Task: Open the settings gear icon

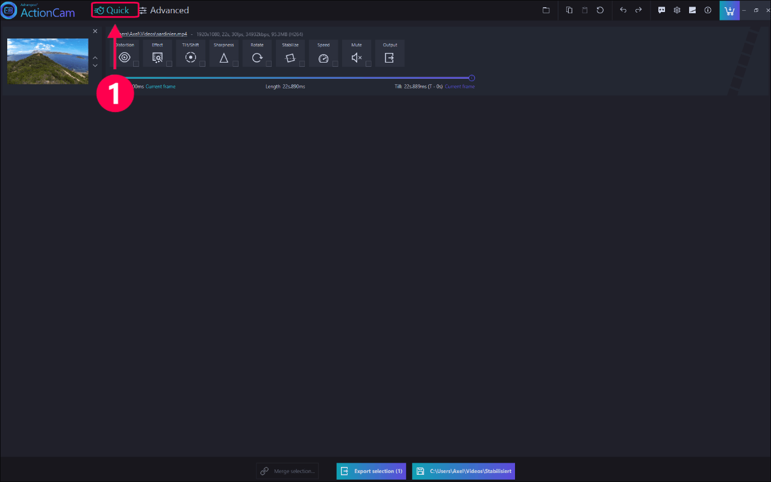Action: click(x=677, y=10)
